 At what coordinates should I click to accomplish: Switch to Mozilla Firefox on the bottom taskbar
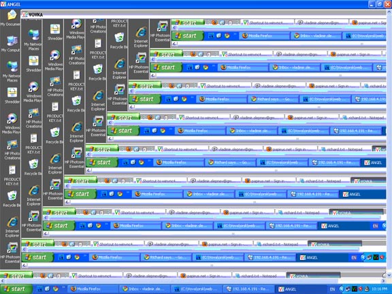click(93, 289)
